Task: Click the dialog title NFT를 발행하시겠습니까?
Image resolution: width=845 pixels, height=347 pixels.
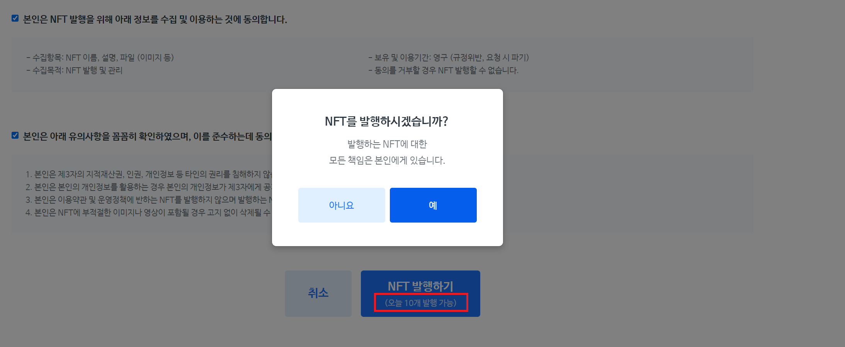Action: pyautogui.click(x=386, y=121)
